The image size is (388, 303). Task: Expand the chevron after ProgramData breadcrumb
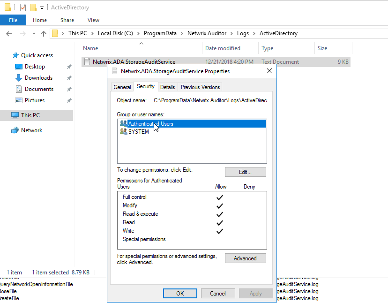[x=182, y=33]
